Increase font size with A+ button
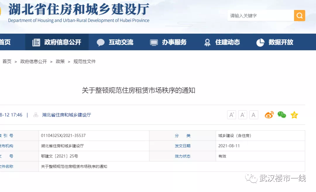 (x=231, y=115)
